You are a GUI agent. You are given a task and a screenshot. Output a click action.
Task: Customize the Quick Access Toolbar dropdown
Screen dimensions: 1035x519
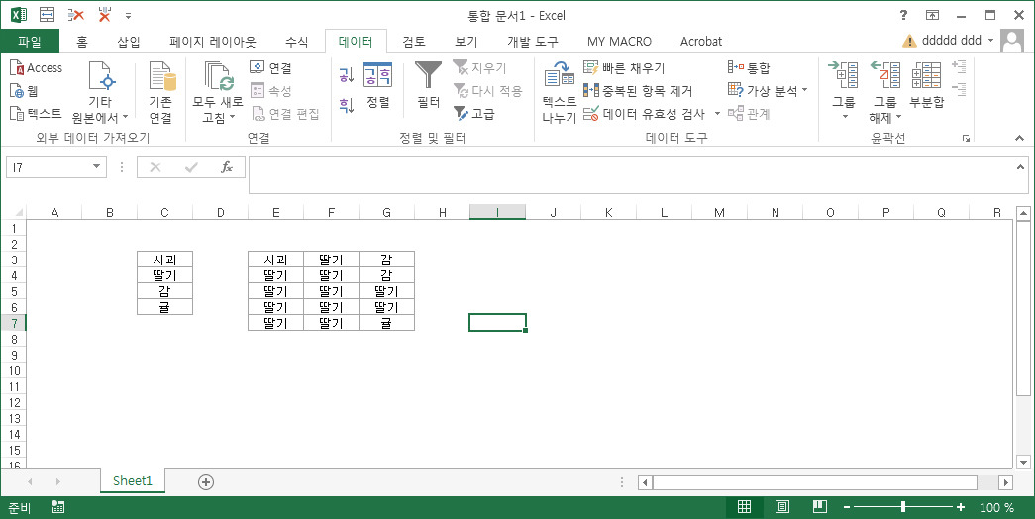click(x=128, y=15)
